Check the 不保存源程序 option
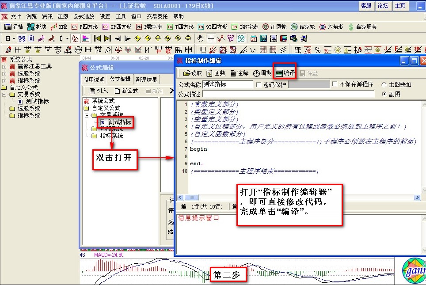 click(334, 84)
